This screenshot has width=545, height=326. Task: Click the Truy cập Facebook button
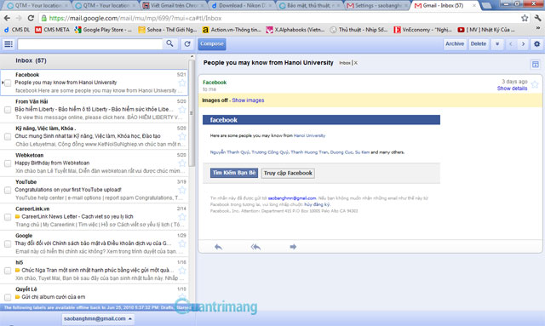[x=288, y=173]
